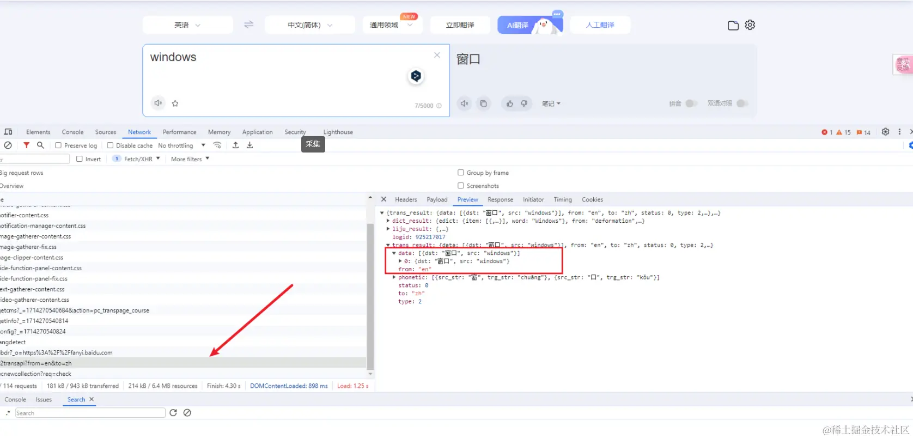The width and height of the screenshot is (913, 439).
Task: Open No throttling dropdown
Action: pyautogui.click(x=181, y=145)
